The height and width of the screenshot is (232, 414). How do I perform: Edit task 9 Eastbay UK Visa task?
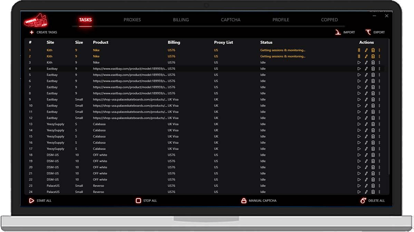366,99
